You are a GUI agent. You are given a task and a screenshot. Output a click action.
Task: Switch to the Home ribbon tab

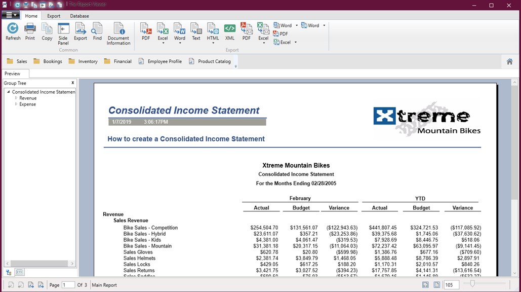[x=31, y=16]
